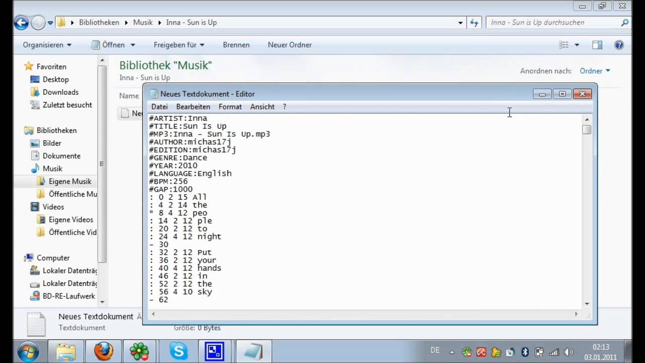Open Downloads in the favorites list
Image resolution: width=645 pixels, height=363 pixels.
point(60,92)
